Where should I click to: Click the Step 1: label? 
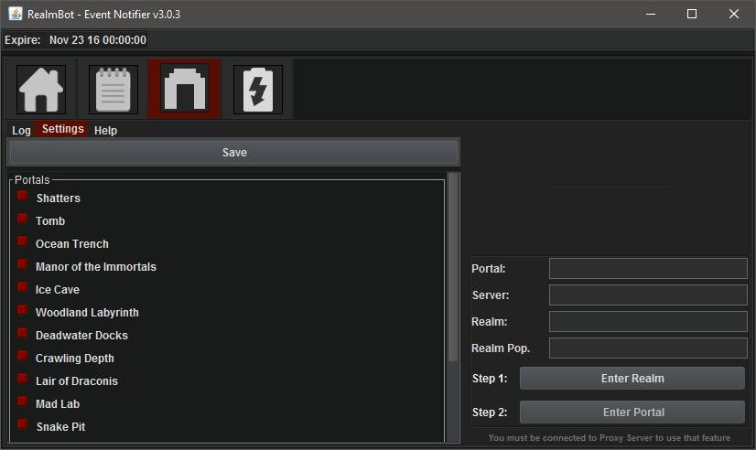click(x=490, y=379)
